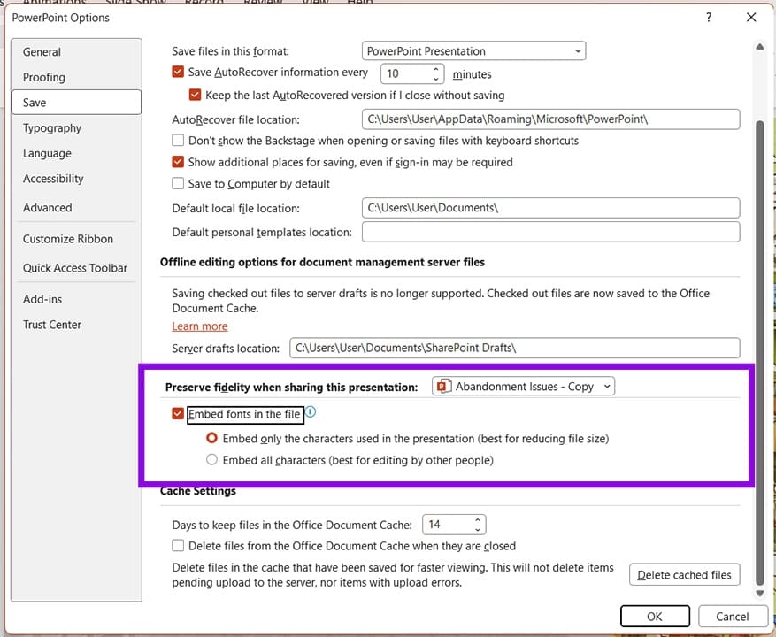Click the PowerPoint file icon in fidelity dropdown
Screen dimensions: 776x637
444,386
